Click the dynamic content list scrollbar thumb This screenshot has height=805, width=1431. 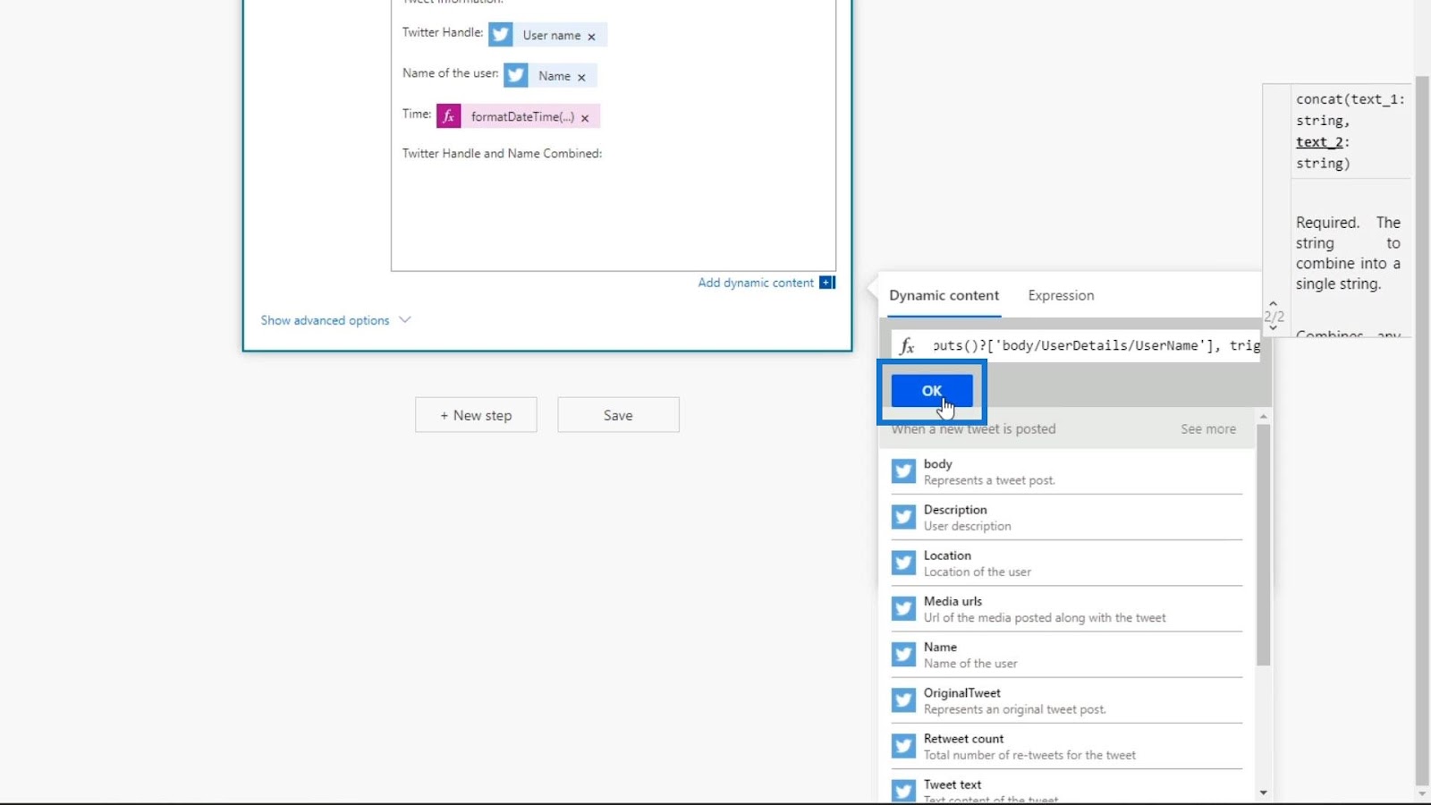(1263, 545)
